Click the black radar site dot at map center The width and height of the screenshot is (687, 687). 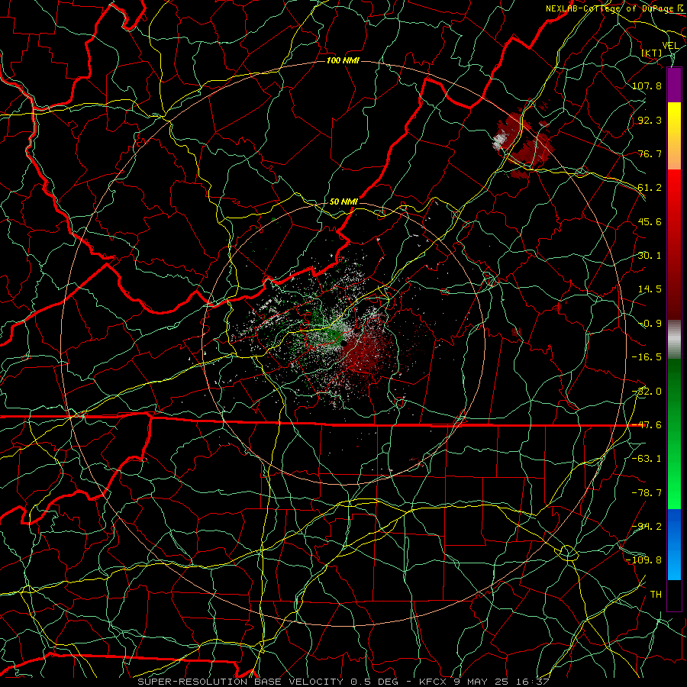click(x=344, y=343)
